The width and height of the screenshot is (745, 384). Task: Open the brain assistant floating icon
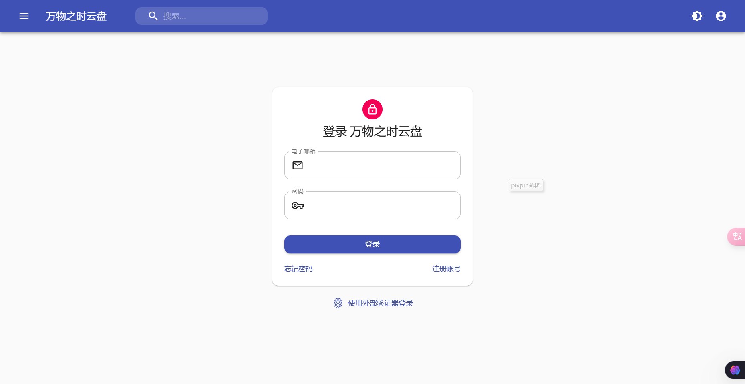coord(735,370)
